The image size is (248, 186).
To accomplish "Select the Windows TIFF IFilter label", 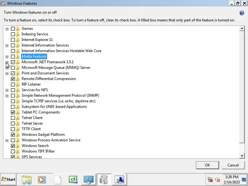I will 38,151.
